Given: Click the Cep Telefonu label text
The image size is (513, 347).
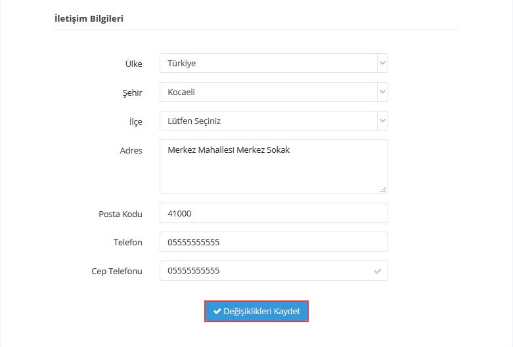Looking at the screenshot, I should point(117,271).
